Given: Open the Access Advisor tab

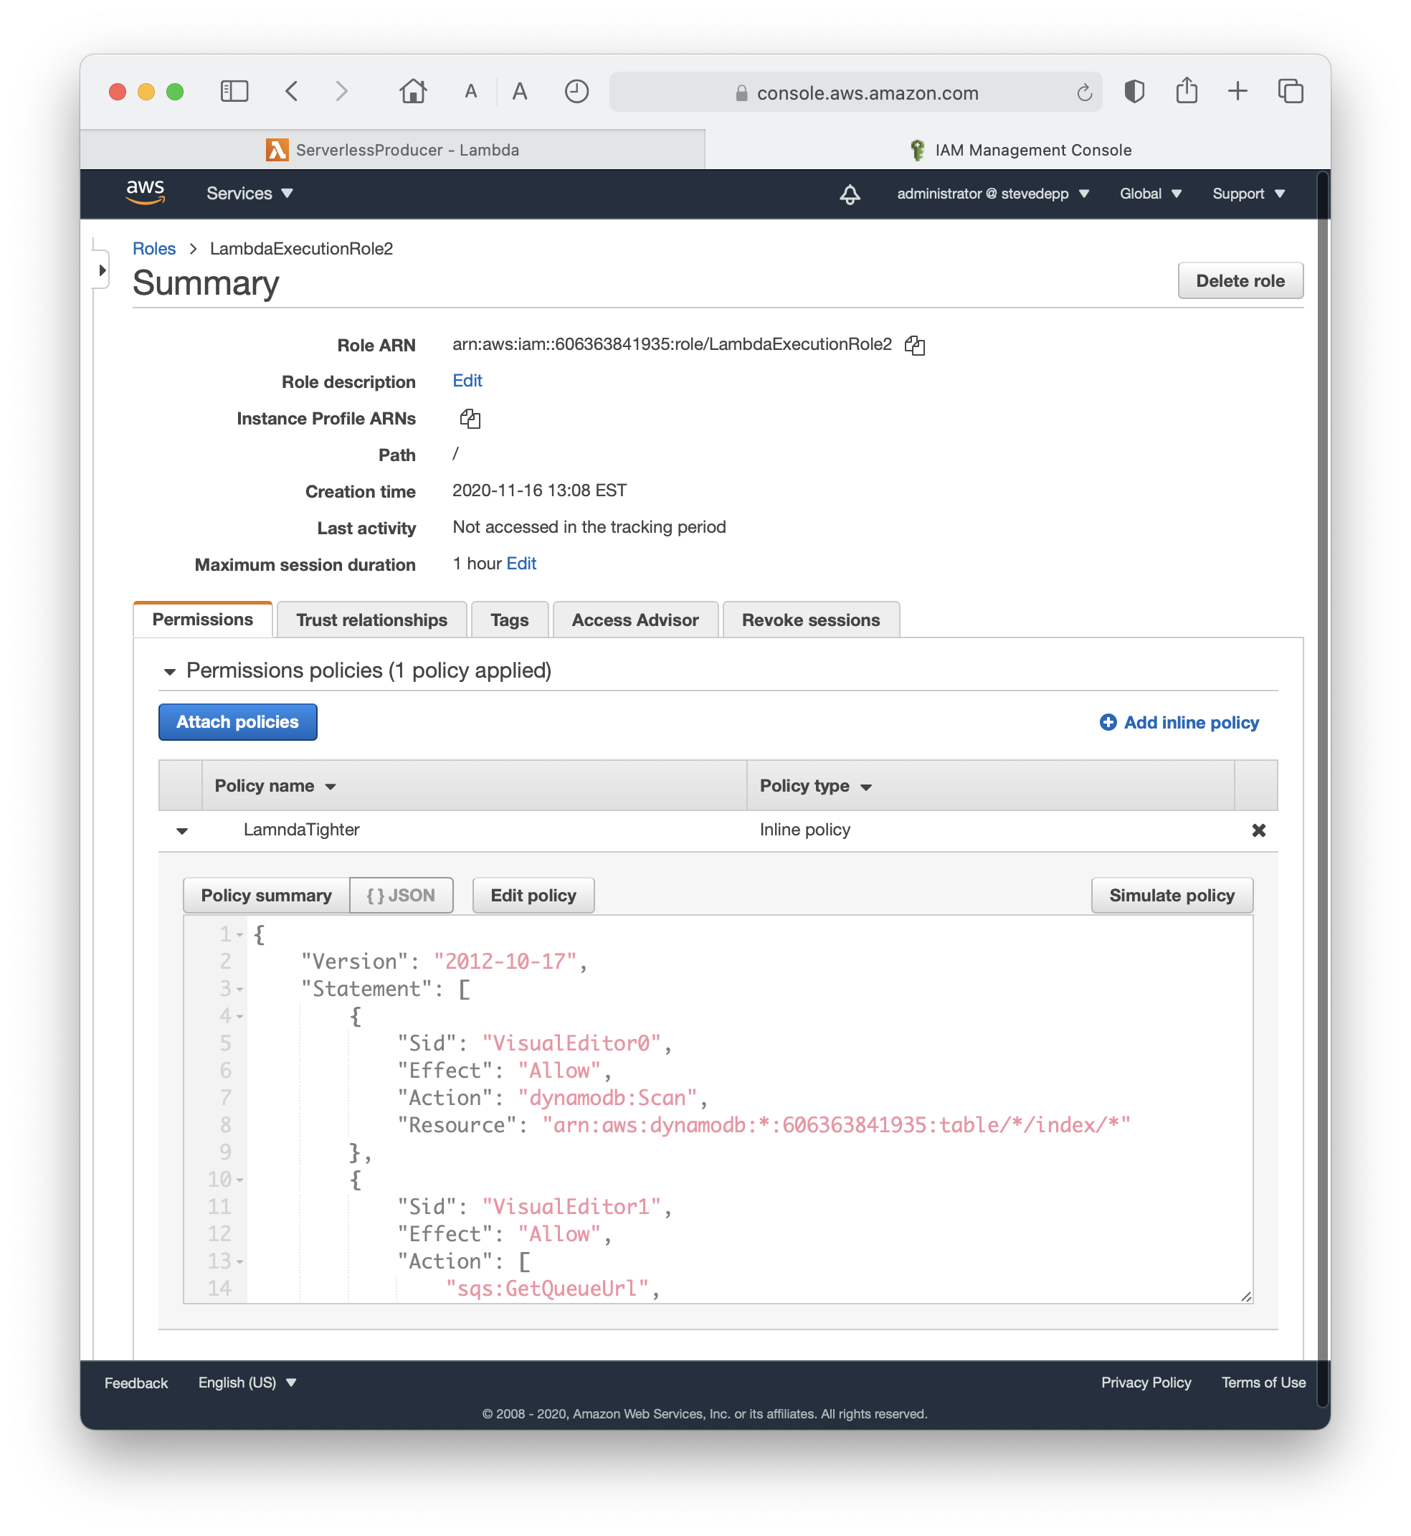Looking at the screenshot, I should [635, 620].
